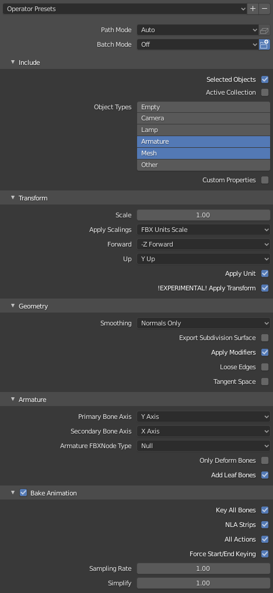The width and height of the screenshot is (273, 593).
Task: Open the Up axis dropdown
Action: click(x=204, y=259)
